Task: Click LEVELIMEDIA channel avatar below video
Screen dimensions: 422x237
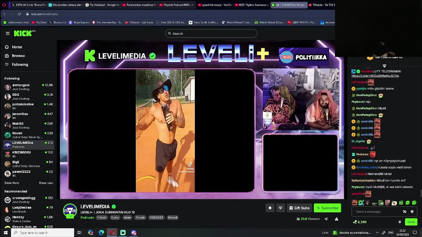Action: [x=70, y=211]
